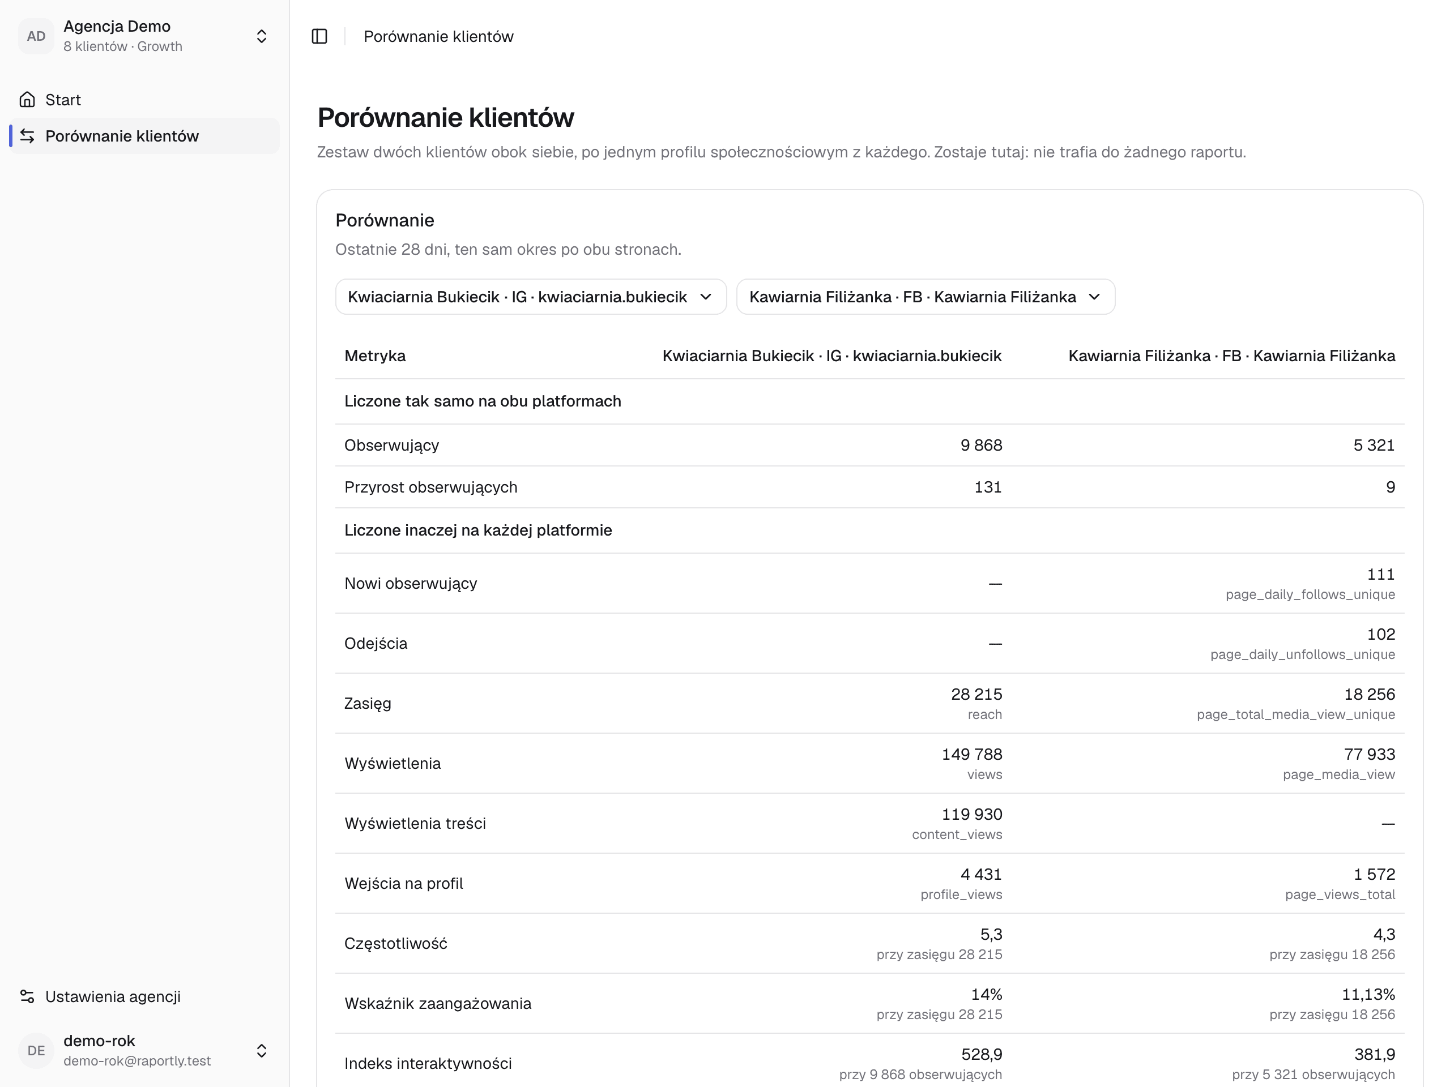Click the value 1 572 for Wejścia na profil

tap(1375, 874)
